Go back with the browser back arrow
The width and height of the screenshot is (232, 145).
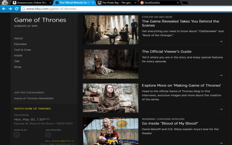[4, 9]
